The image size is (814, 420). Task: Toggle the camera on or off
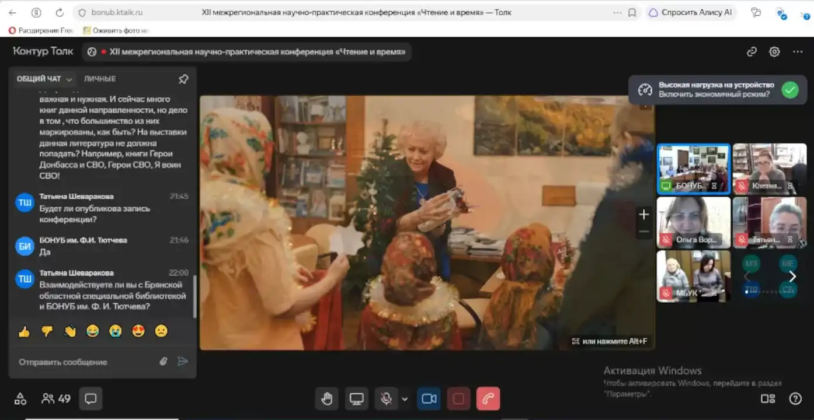429,399
